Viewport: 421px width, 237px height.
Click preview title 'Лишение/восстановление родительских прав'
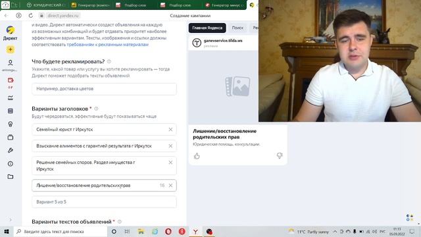[x=224, y=134]
